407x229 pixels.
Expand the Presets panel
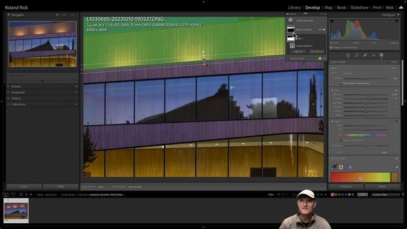16,87
